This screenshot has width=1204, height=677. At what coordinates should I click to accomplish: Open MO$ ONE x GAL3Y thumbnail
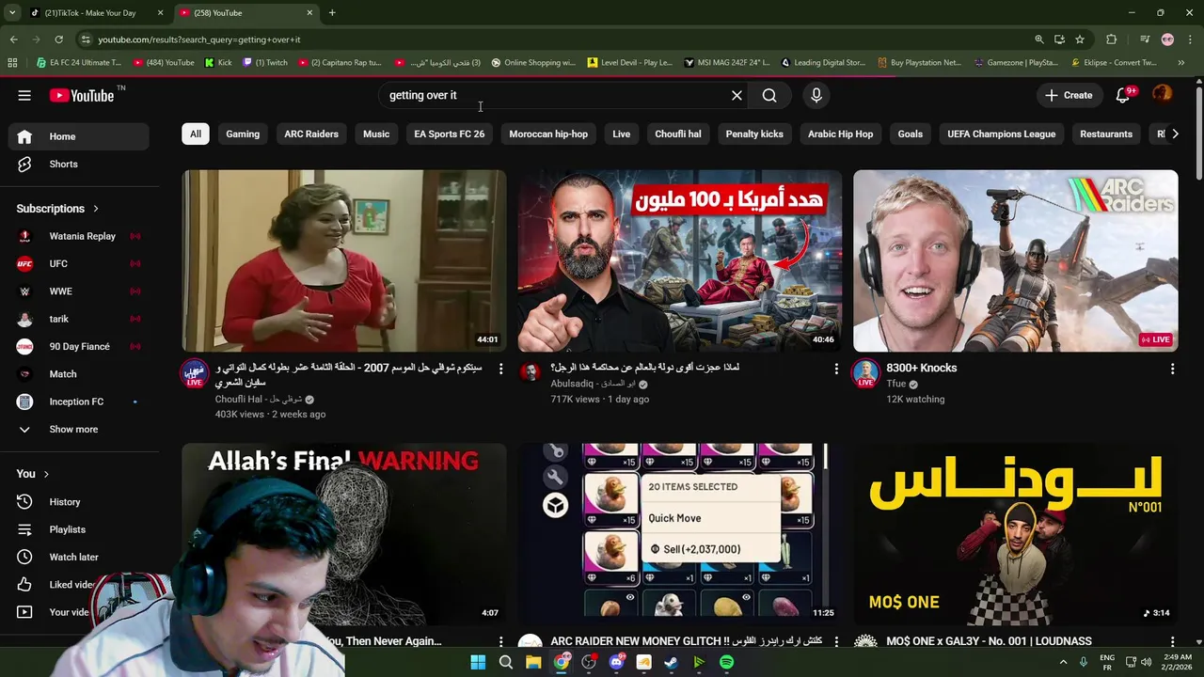(1015, 534)
